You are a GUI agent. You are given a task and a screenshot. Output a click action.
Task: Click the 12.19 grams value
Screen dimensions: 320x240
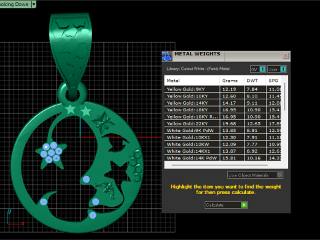point(229,89)
